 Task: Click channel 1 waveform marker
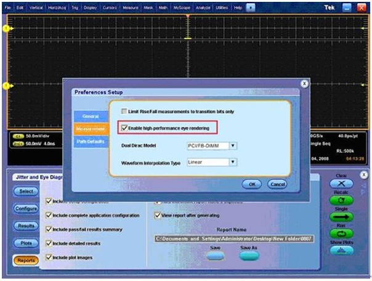(7, 29)
